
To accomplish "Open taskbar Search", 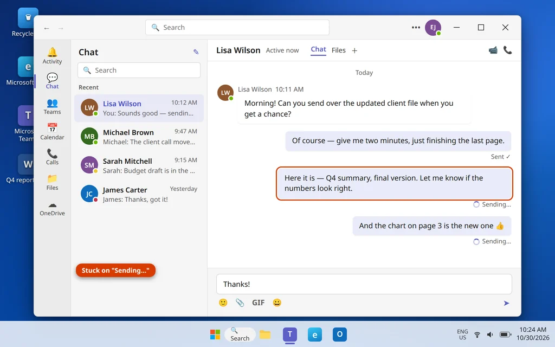I will pyautogui.click(x=240, y=334).
